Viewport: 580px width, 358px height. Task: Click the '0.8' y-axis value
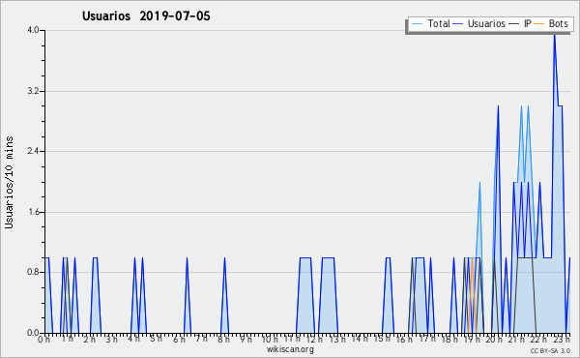(x=33, y=272)
